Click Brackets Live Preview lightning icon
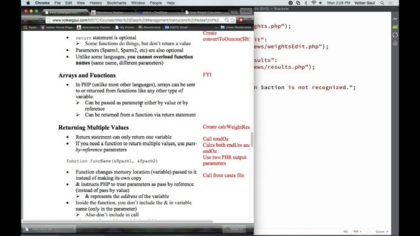The width and height of the screenshot is (420, 236). click(395, 19)
